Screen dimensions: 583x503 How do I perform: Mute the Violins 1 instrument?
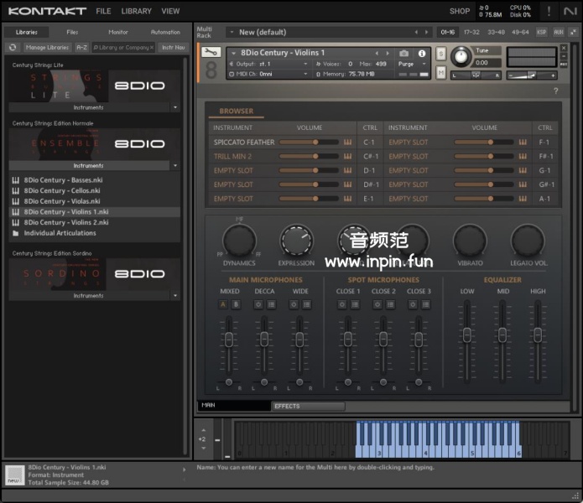(x=441, y=73)
